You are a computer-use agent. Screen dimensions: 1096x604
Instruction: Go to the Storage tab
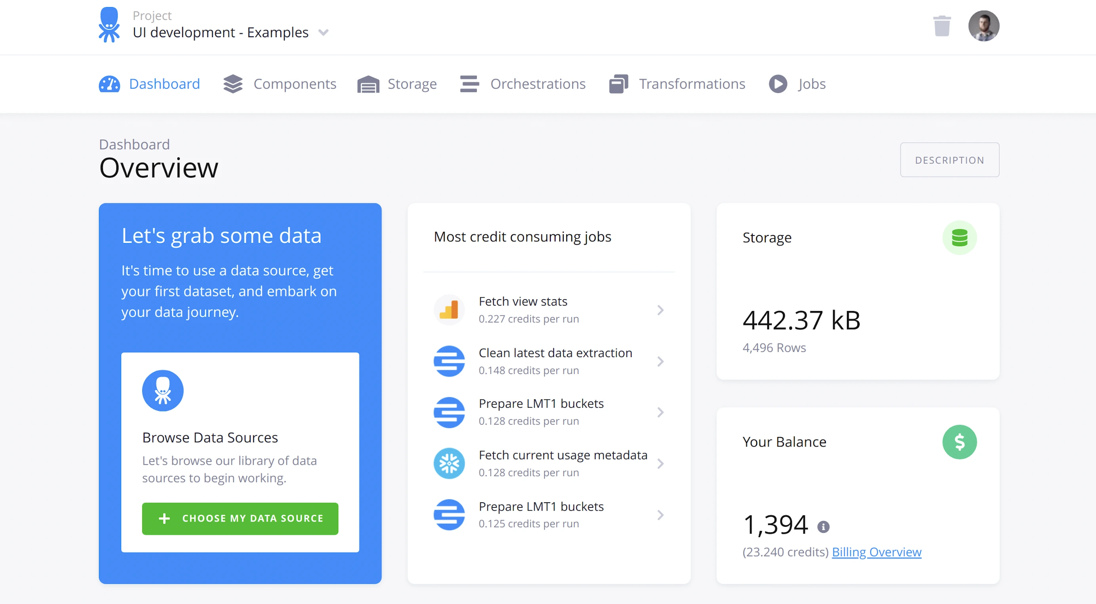pos(398,84)
